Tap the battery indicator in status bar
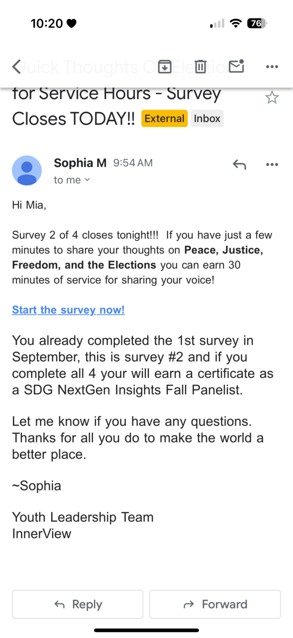The width and height of the screenshot is (293, 638). (x=257, y=23)
